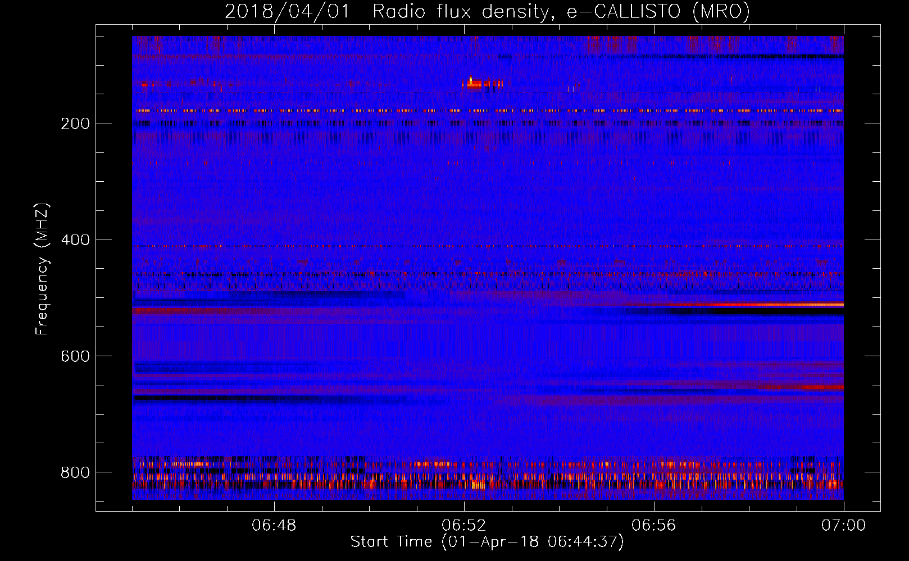Click the 600 frequency tick label
The width and height of the screenshot is (909, 561).
tap(75, 357)
